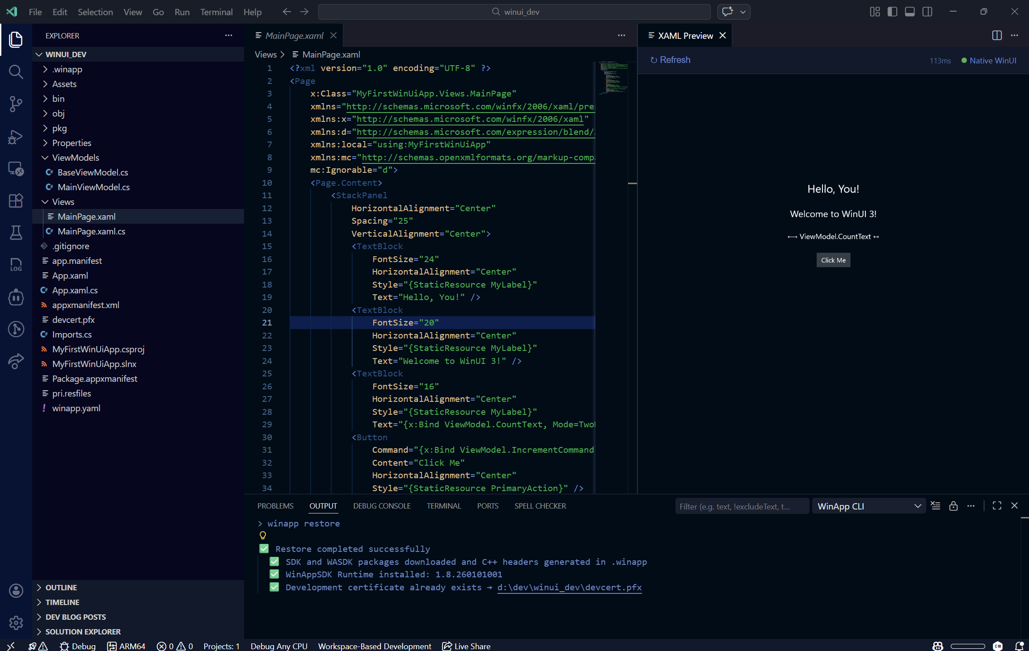
Task: Open the devcert.pfx path link
Action: [569, 587]
